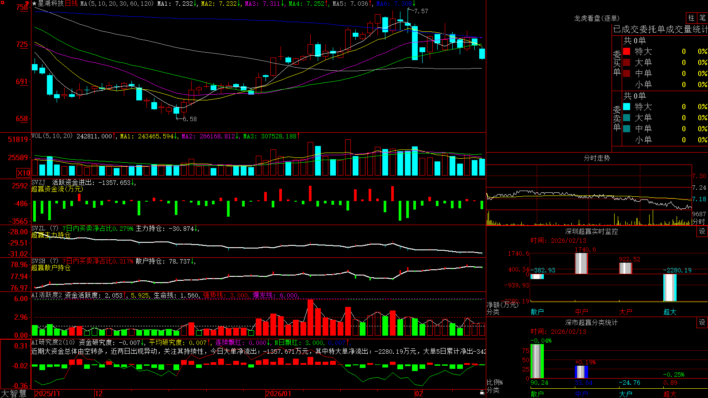Screen dimensions: 708x398
Task: Click the 平均研究度: 0.007 label
Action: pyautogui.click(x=178, y=342)
